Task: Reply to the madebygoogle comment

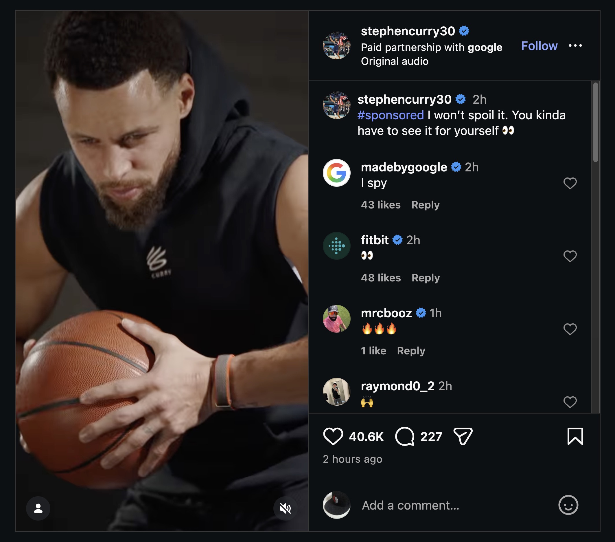Action: (426, 205)
